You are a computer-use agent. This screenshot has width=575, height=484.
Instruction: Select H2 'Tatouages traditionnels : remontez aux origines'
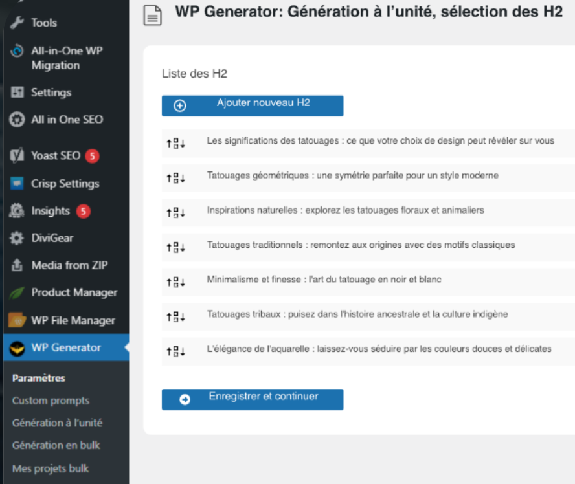pyautogui.click(x=361, y=245)
